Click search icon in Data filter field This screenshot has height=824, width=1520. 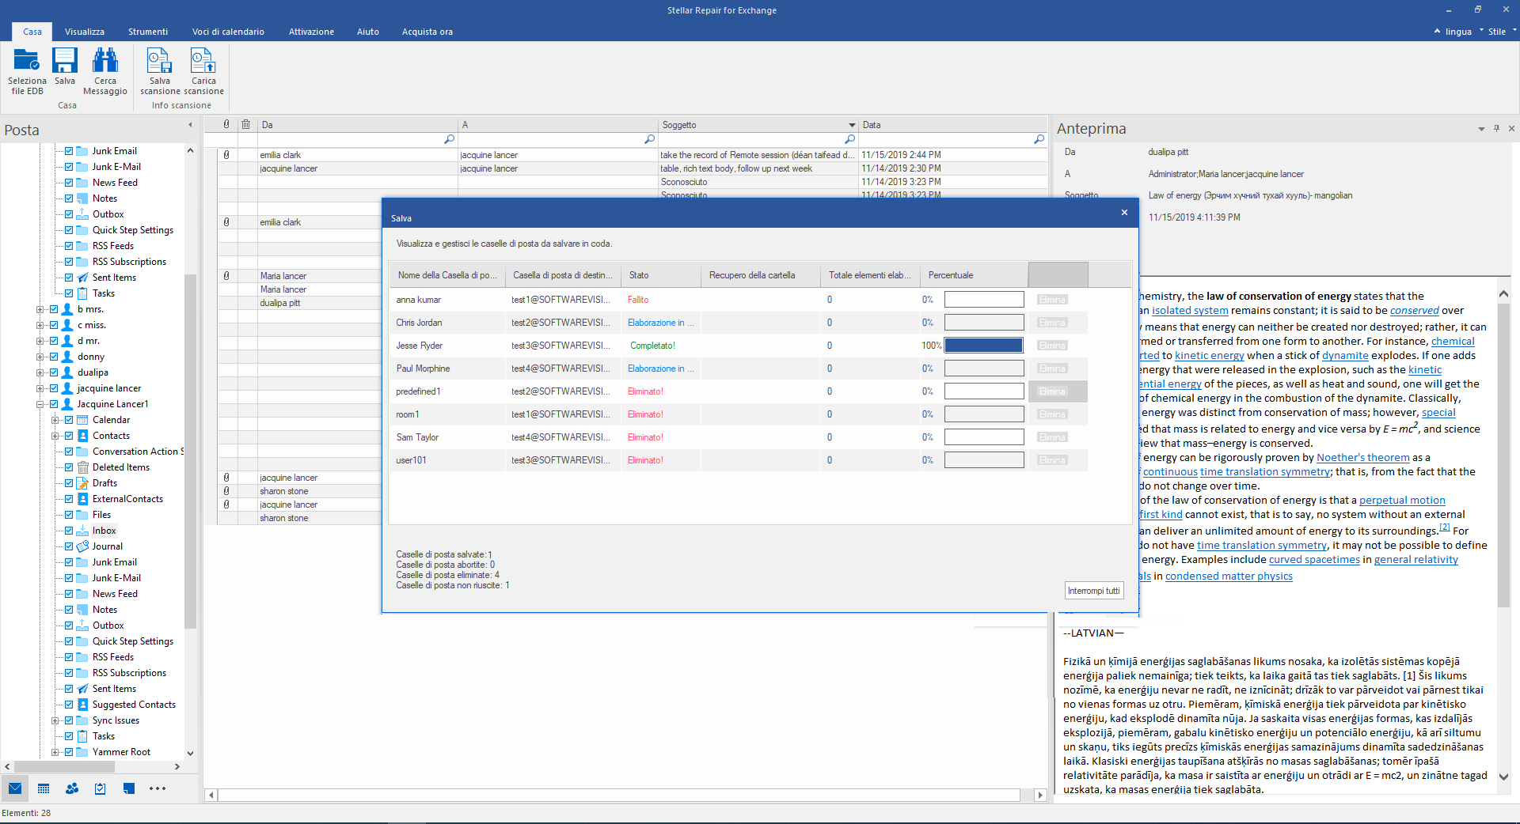[1039, 139]
